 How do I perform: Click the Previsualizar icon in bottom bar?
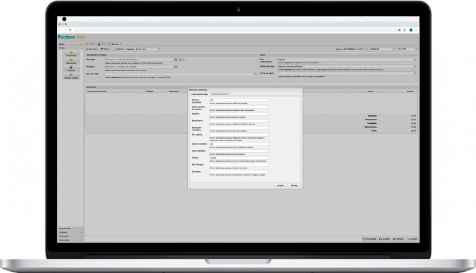point(370,238)
